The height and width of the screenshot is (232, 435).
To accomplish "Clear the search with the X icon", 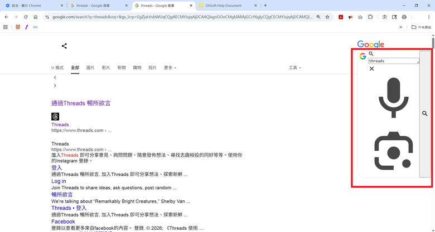I will pyautogui.click(x=372, y=68).
